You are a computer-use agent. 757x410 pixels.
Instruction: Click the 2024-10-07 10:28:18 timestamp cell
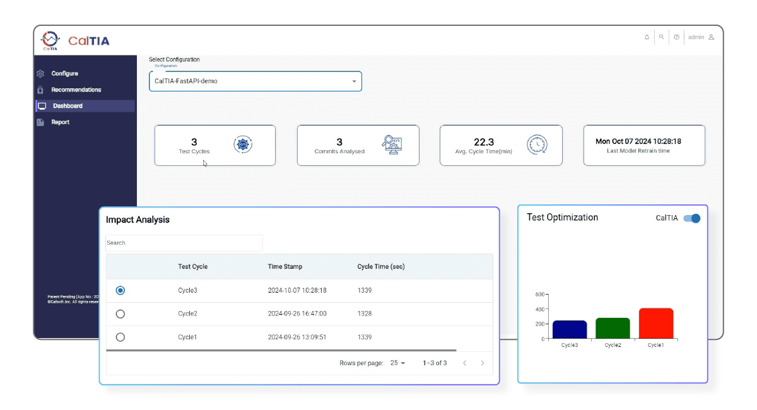[x=297, y=290]
